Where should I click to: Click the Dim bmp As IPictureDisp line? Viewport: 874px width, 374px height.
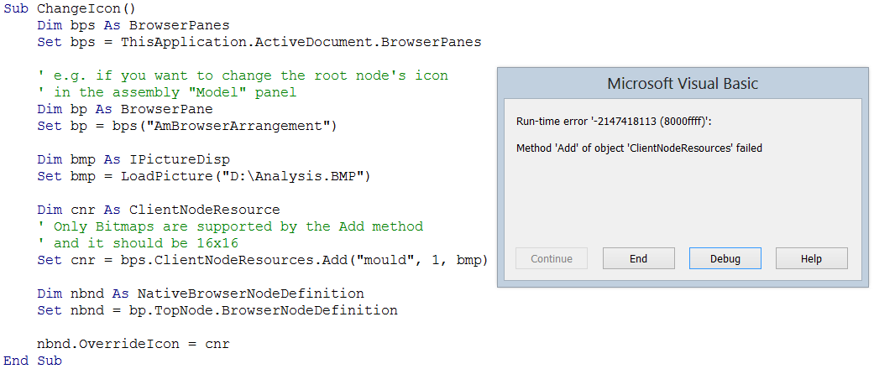[x=133, y=159]
